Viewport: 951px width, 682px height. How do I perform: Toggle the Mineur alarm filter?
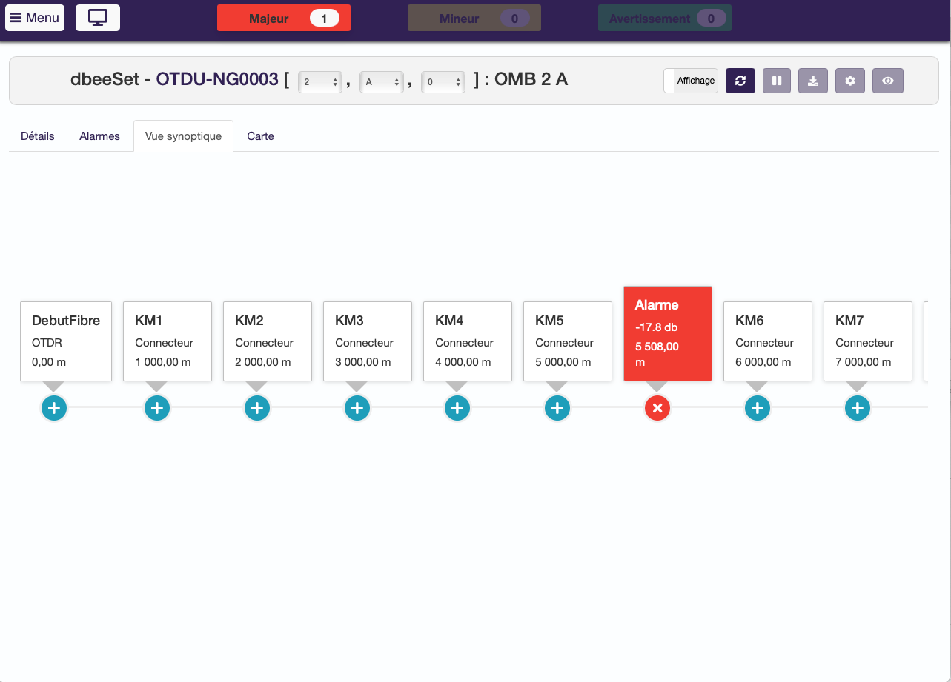click(474, 19)
